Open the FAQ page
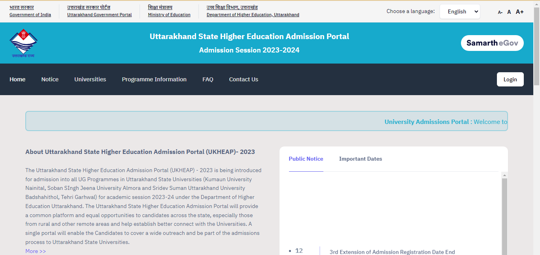This screenshot has height=255, width=540. pyautogui.click(x=208, y=79)
